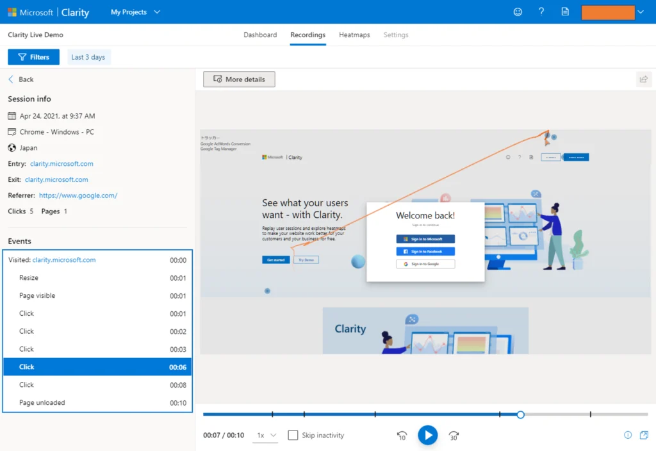The height and width of the screenshot is (451, 656).
Task: Open the feedback smiley icon
Action: 518,12
